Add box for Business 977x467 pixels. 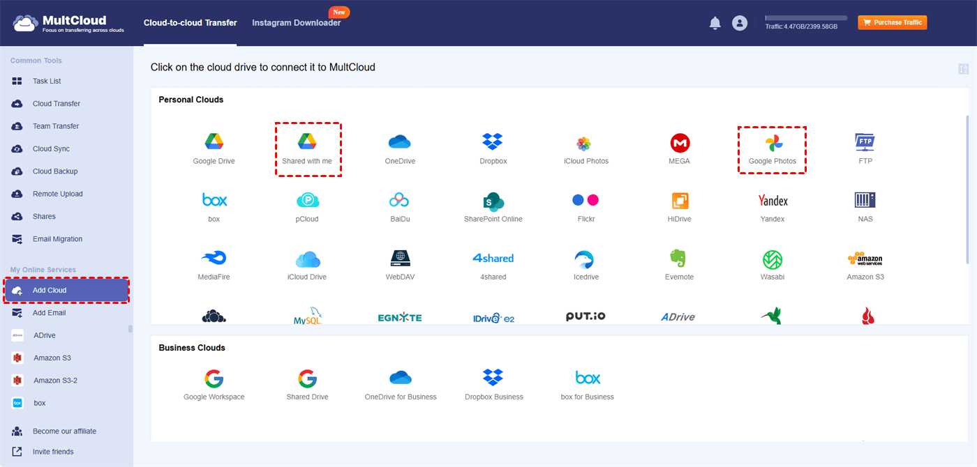click(x=587, y=385)
